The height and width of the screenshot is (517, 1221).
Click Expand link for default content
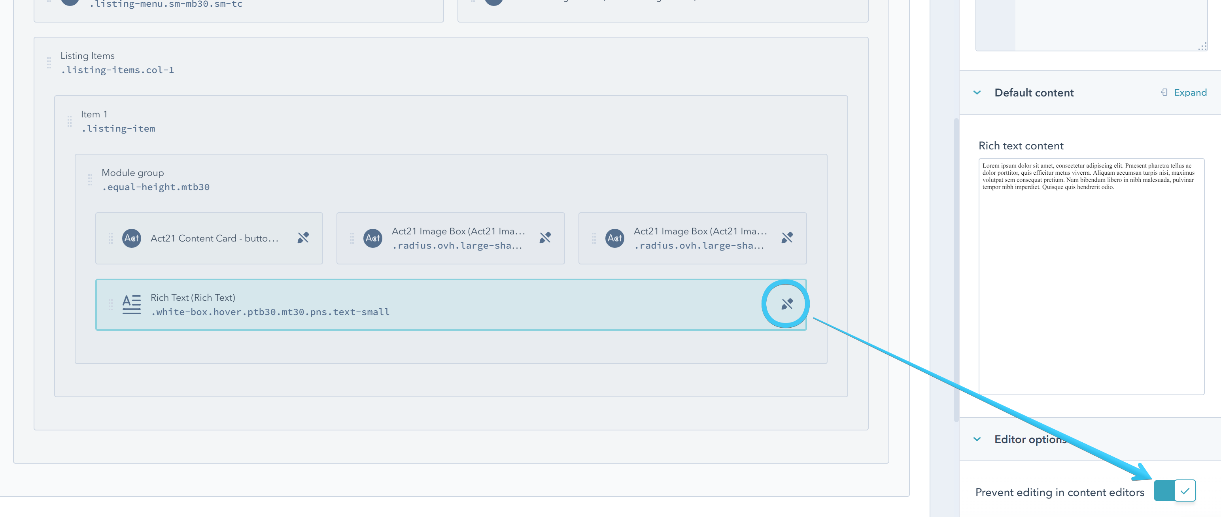coord(1190,92)
